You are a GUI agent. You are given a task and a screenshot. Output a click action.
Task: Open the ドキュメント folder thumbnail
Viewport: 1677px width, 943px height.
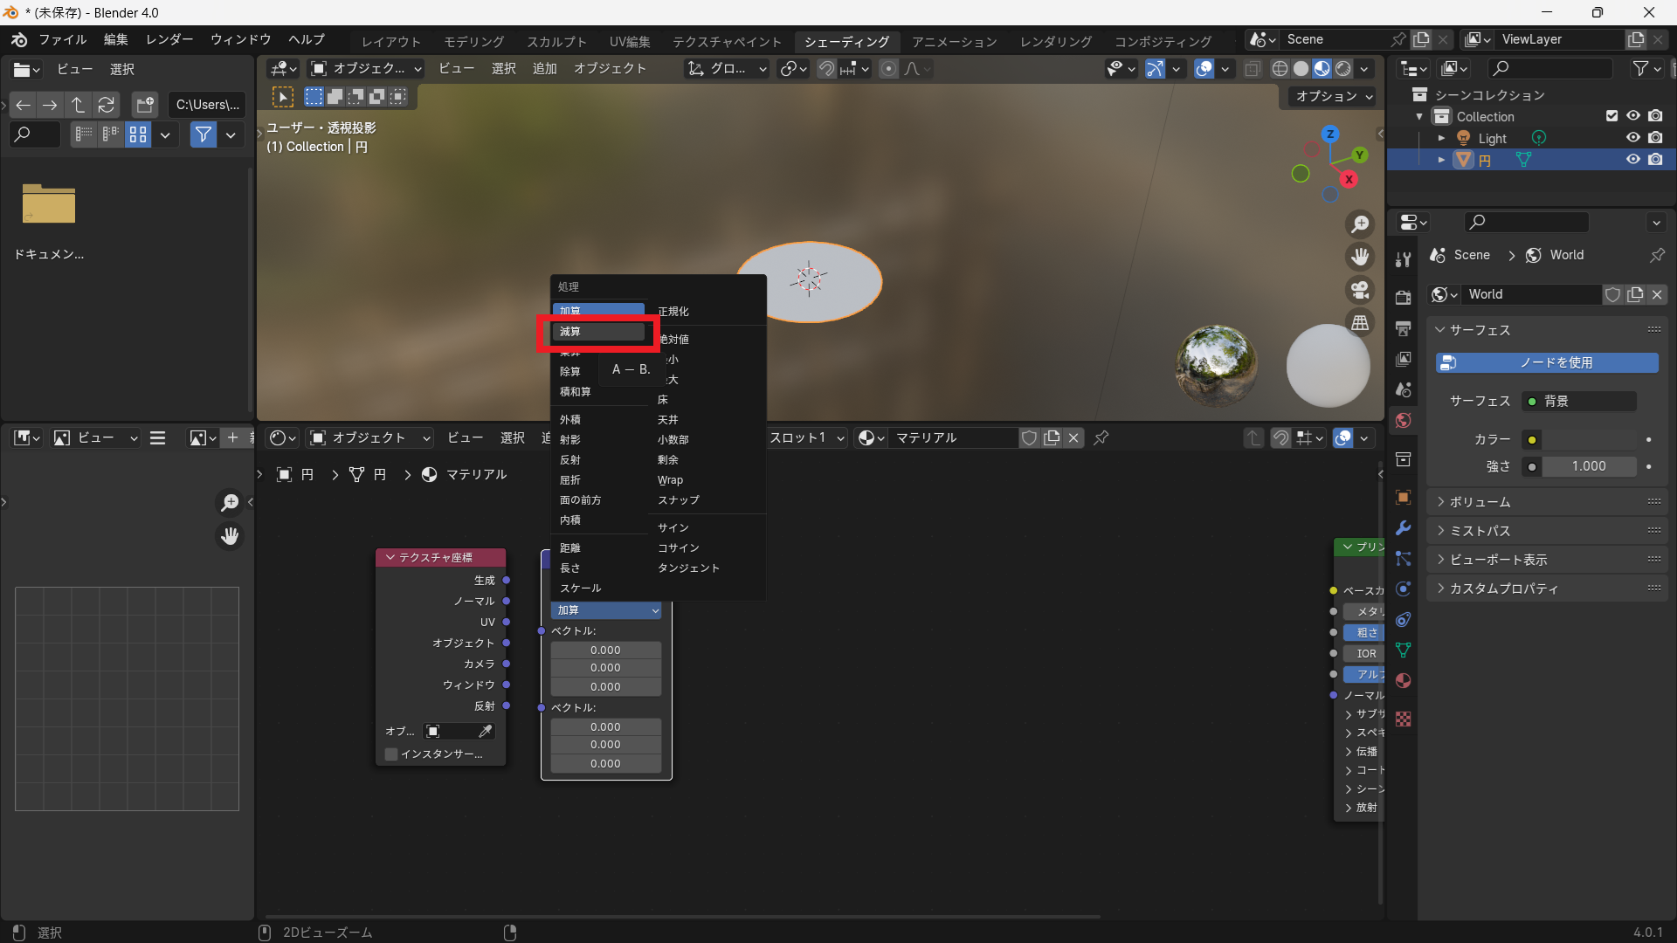(49, 205)
